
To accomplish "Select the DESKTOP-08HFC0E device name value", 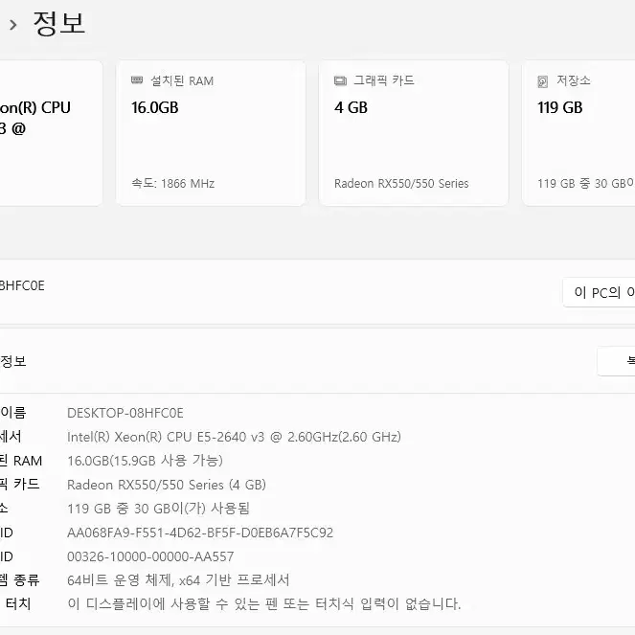I will (125, 413).
